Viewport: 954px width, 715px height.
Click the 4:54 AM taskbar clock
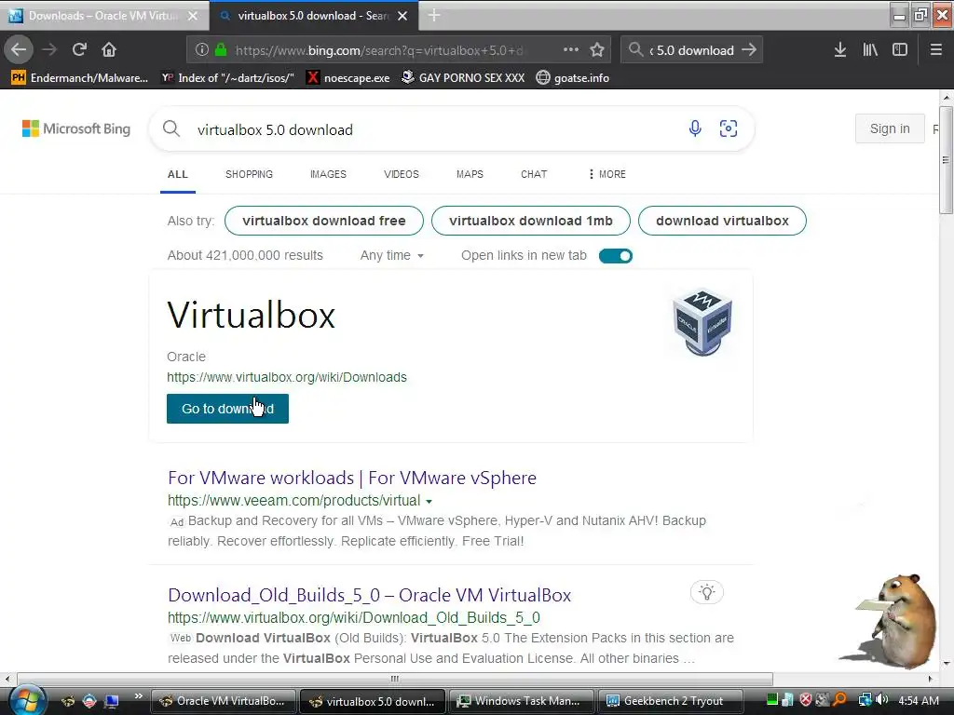tap(918, 700)
